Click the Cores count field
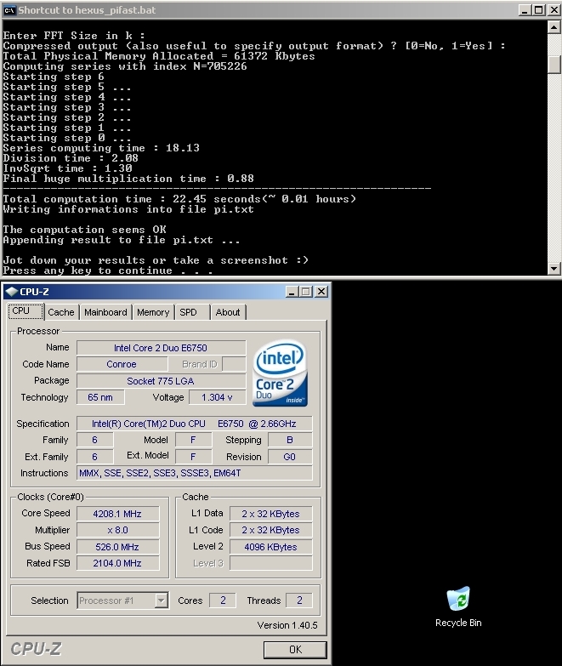 pyautogui.click(x=223, y=601)
